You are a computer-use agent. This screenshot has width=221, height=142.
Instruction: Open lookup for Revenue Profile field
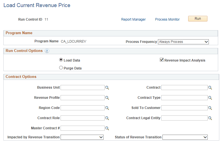(x=107, y=98)
